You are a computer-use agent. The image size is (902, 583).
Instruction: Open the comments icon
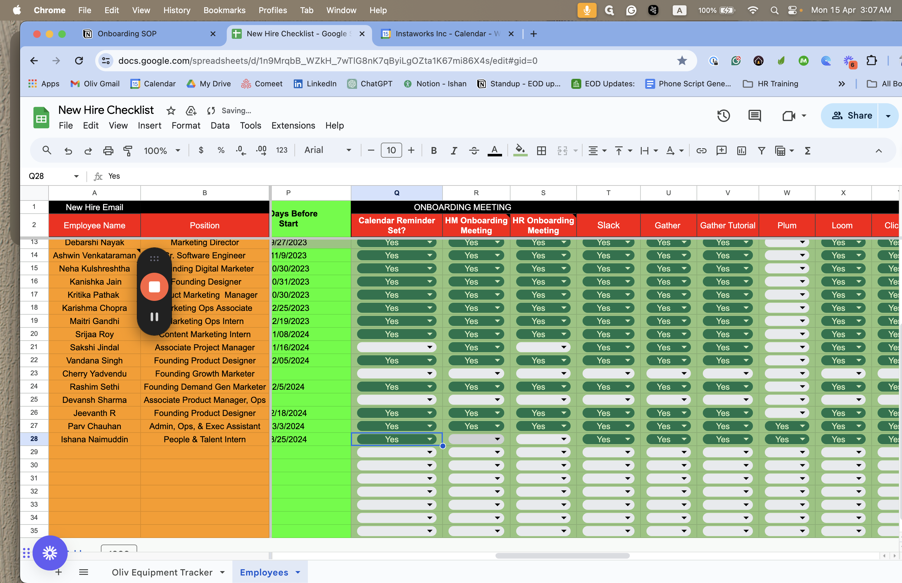[754, 116]
